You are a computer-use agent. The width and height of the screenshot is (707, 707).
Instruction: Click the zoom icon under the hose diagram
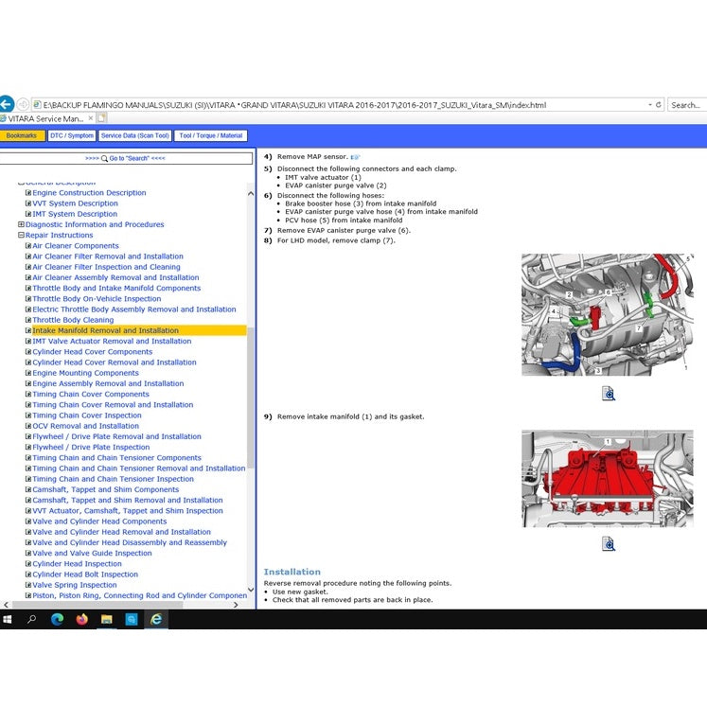click(x=609, y=394)
